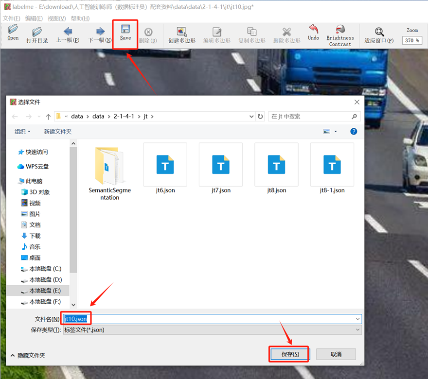Click the 保存(S) save button

pyautogui.click(x=290, y=354)
